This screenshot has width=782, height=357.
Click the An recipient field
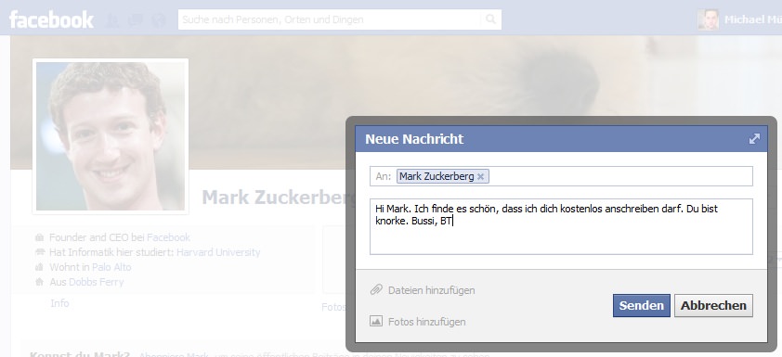561,176
